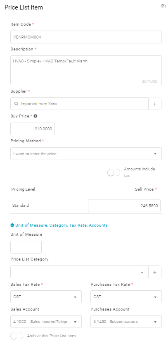Click the Unit of Measure field
Screen dimensions: 166x342
point(26,247)
